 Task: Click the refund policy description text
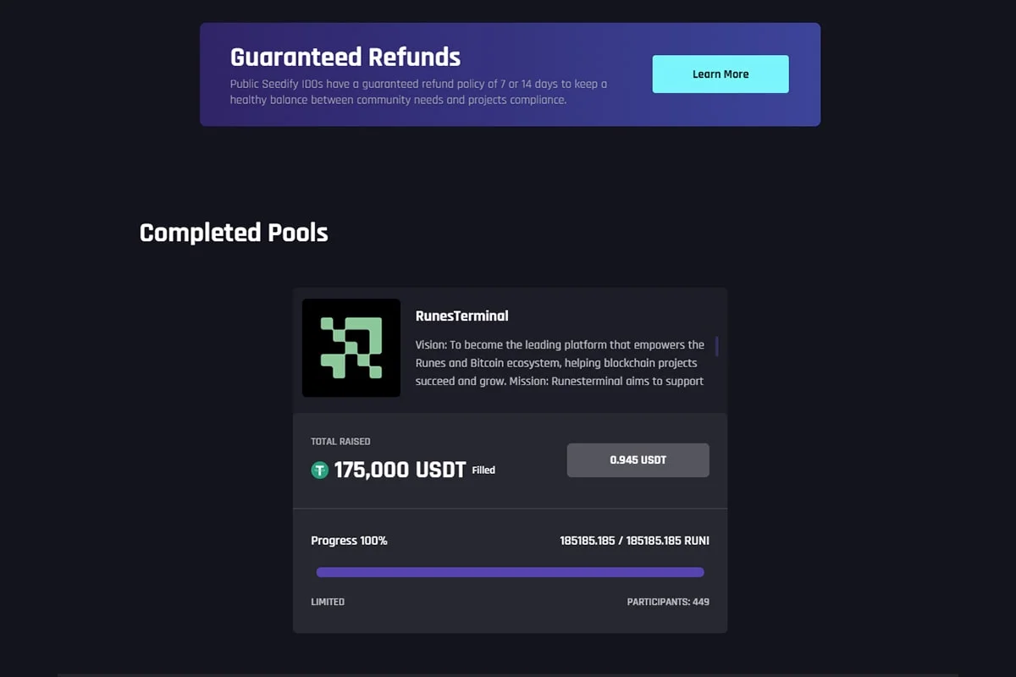tap(418, 92)
